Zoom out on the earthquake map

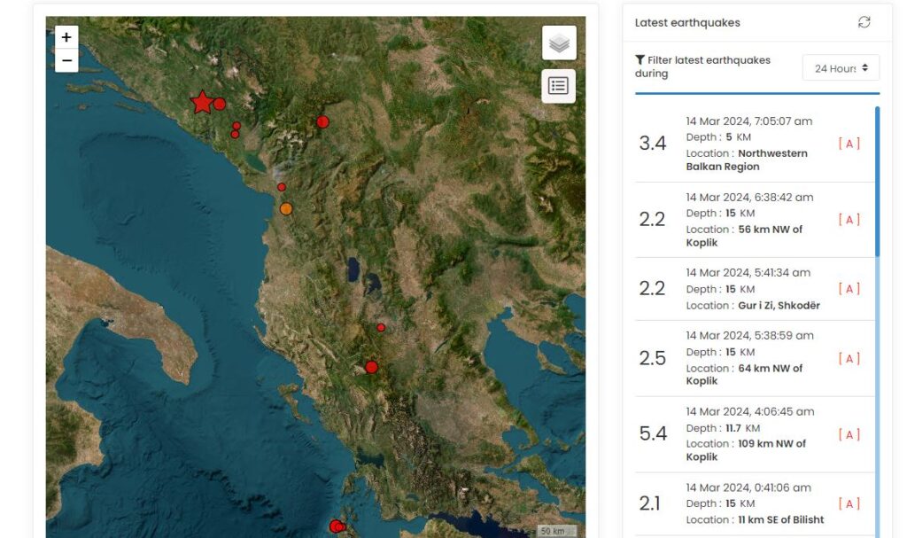click(66, 61)
